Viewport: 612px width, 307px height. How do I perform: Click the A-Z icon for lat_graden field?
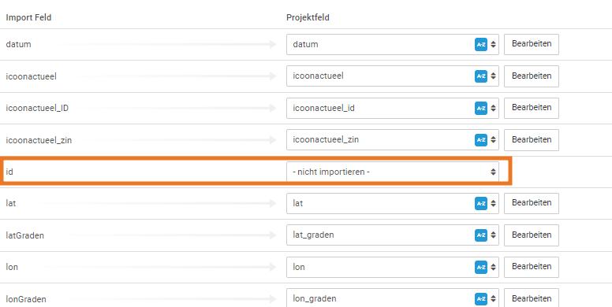481,235
